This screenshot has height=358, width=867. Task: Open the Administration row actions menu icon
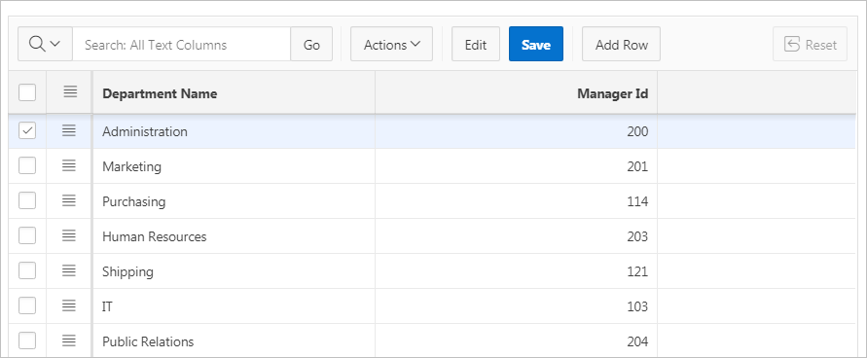(x=68, y=131)
